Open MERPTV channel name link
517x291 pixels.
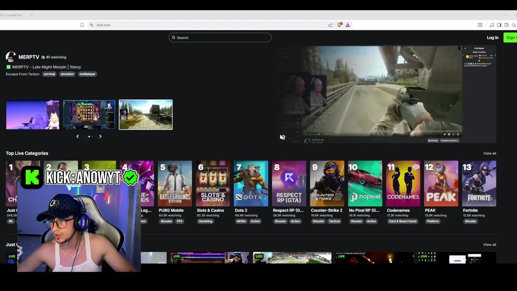(29, 57)
